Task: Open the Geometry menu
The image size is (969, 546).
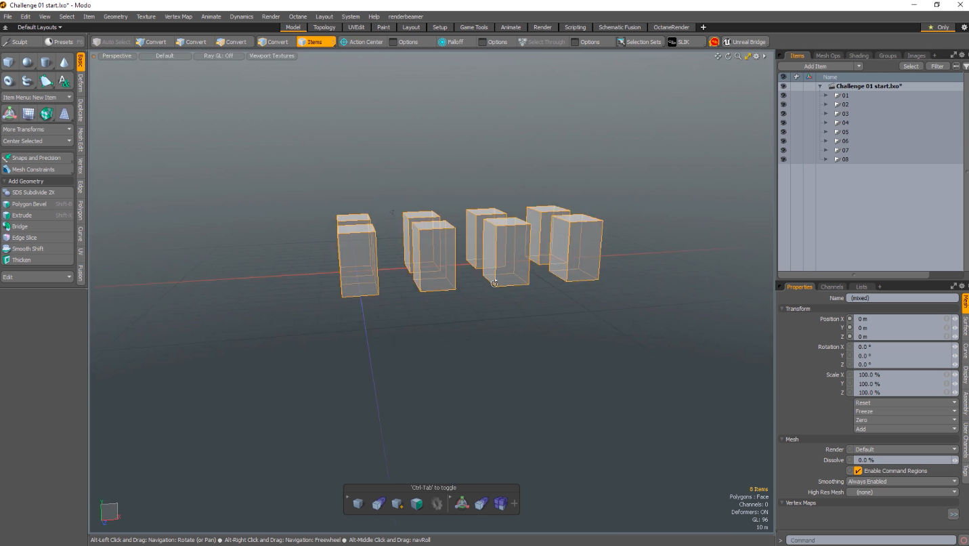Action: pyautogui.click(x=115, y=16)
